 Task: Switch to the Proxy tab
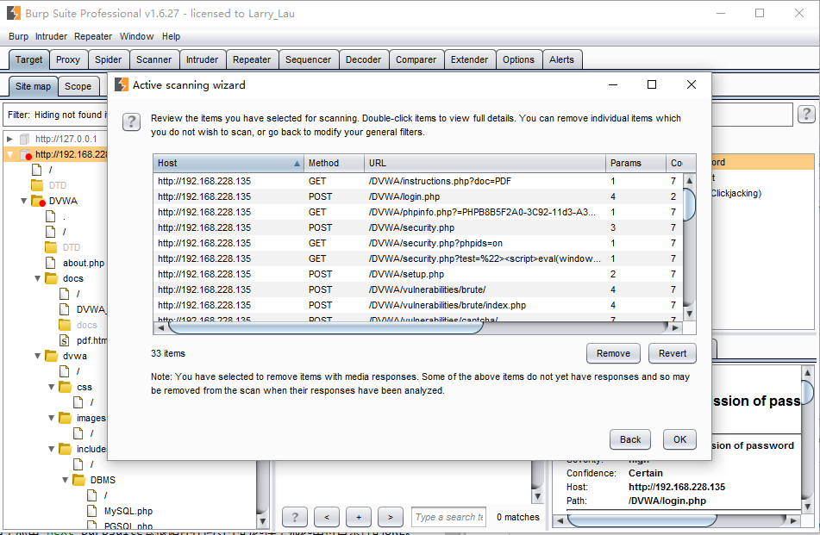(x=68, y=59)
